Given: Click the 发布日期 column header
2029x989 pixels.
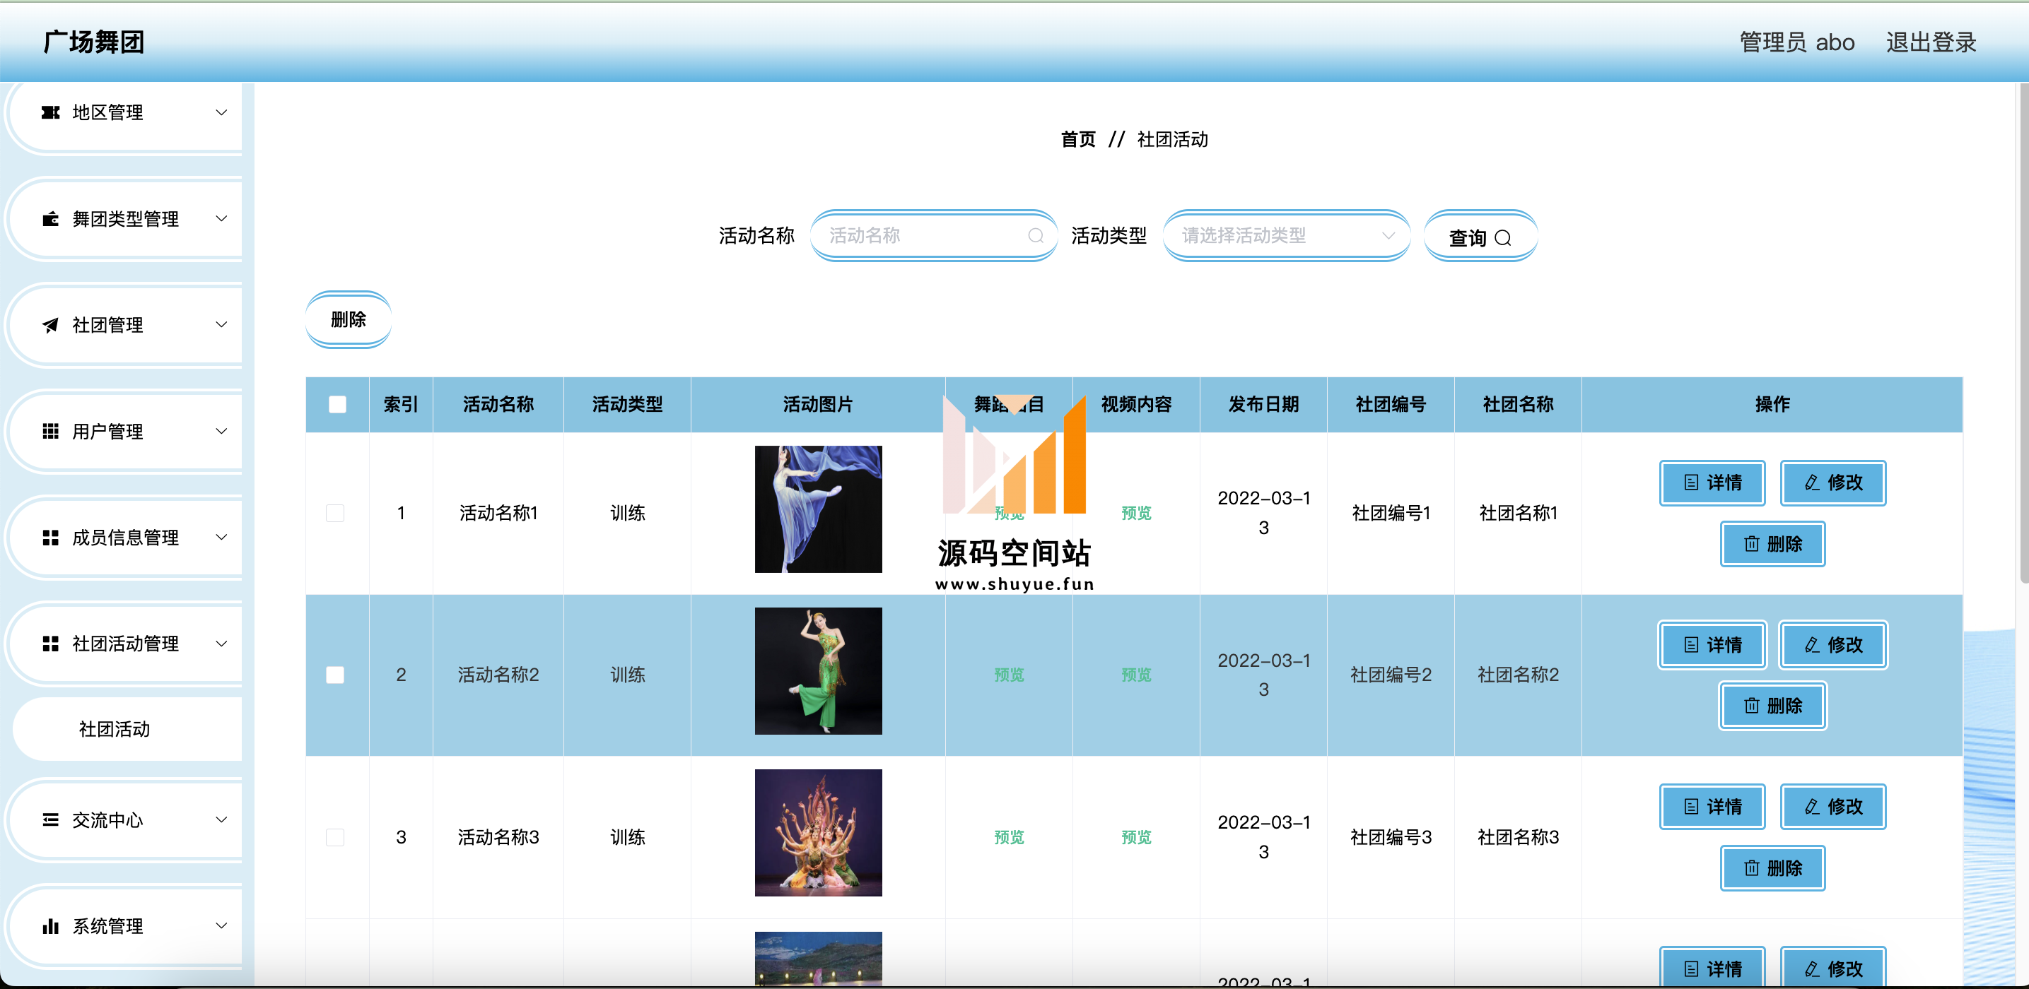Looking at the screenshot, I should pos(1263,404).
